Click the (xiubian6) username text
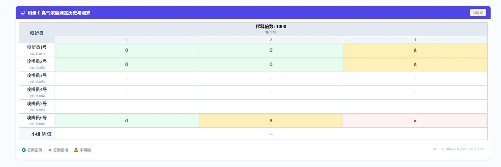The width and height of the screenshot is (501, 167). pos(37,124)
